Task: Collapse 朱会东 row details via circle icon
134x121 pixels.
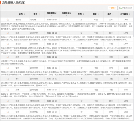Action: [x=8, y=44]
